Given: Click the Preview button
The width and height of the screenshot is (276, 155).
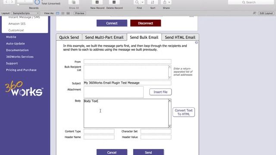Looking at the screenshot, I should point(80,13).
